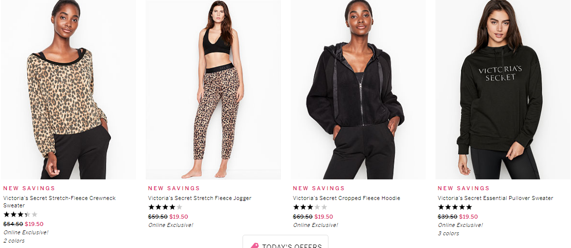Click Victoria's Secret Stretch Fleece Jogger title
Screen dimensions: 571x248
pos(199,198)
